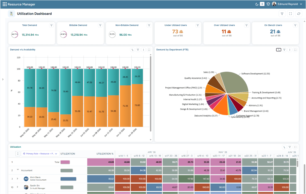Open the dashboard-level filter icon
This screenshot has width=306, height=194.
pos(282,14)
